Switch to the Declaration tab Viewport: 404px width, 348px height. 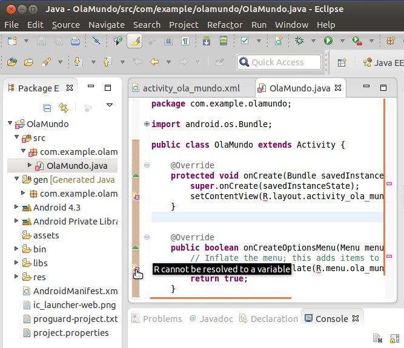click(269, 319)
